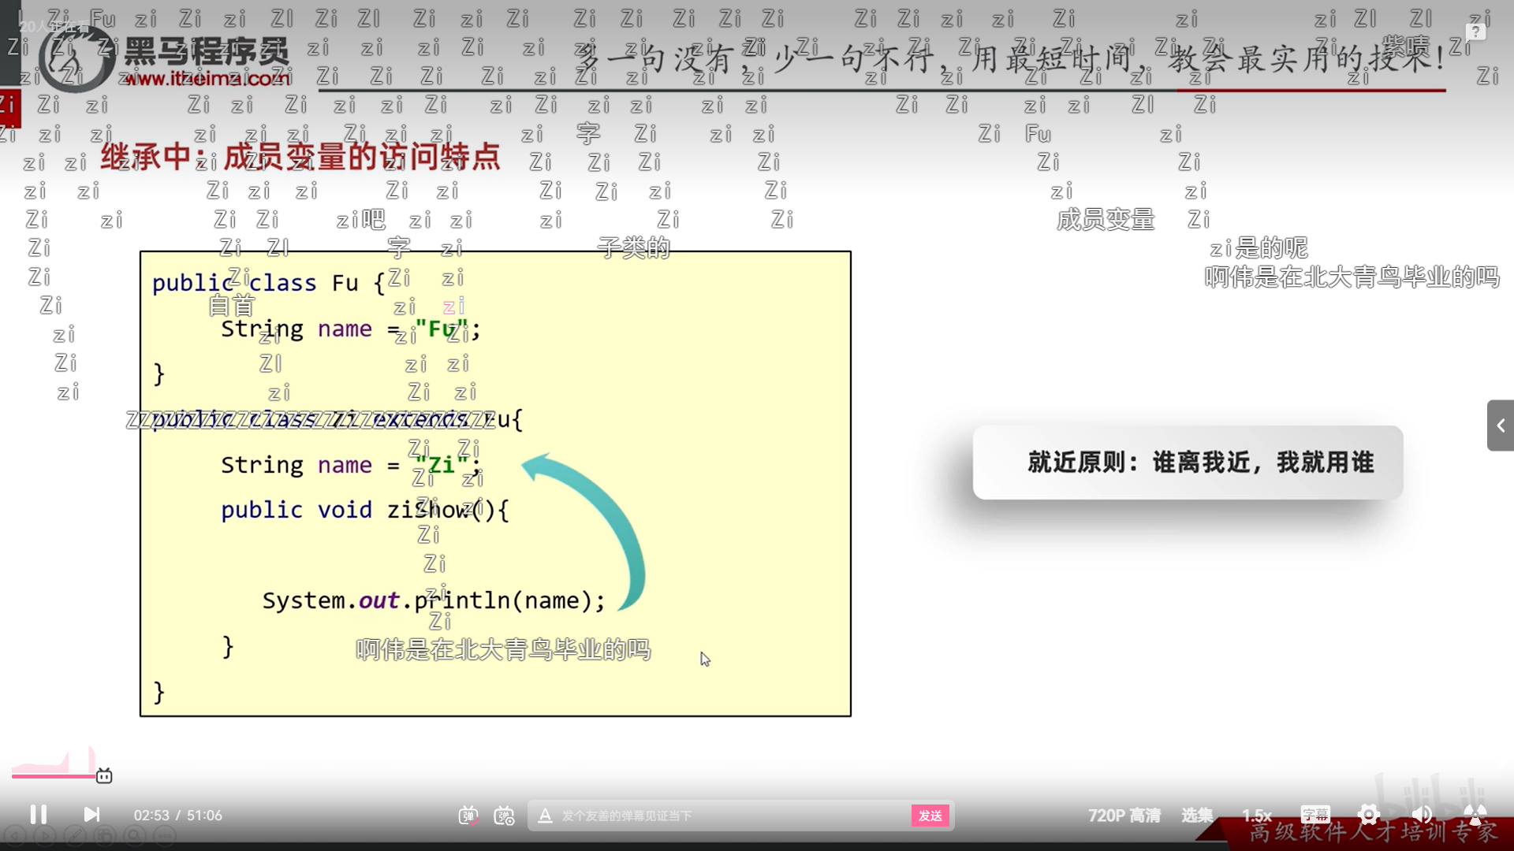Click the faded pencil annotate icon

point(75,836)
